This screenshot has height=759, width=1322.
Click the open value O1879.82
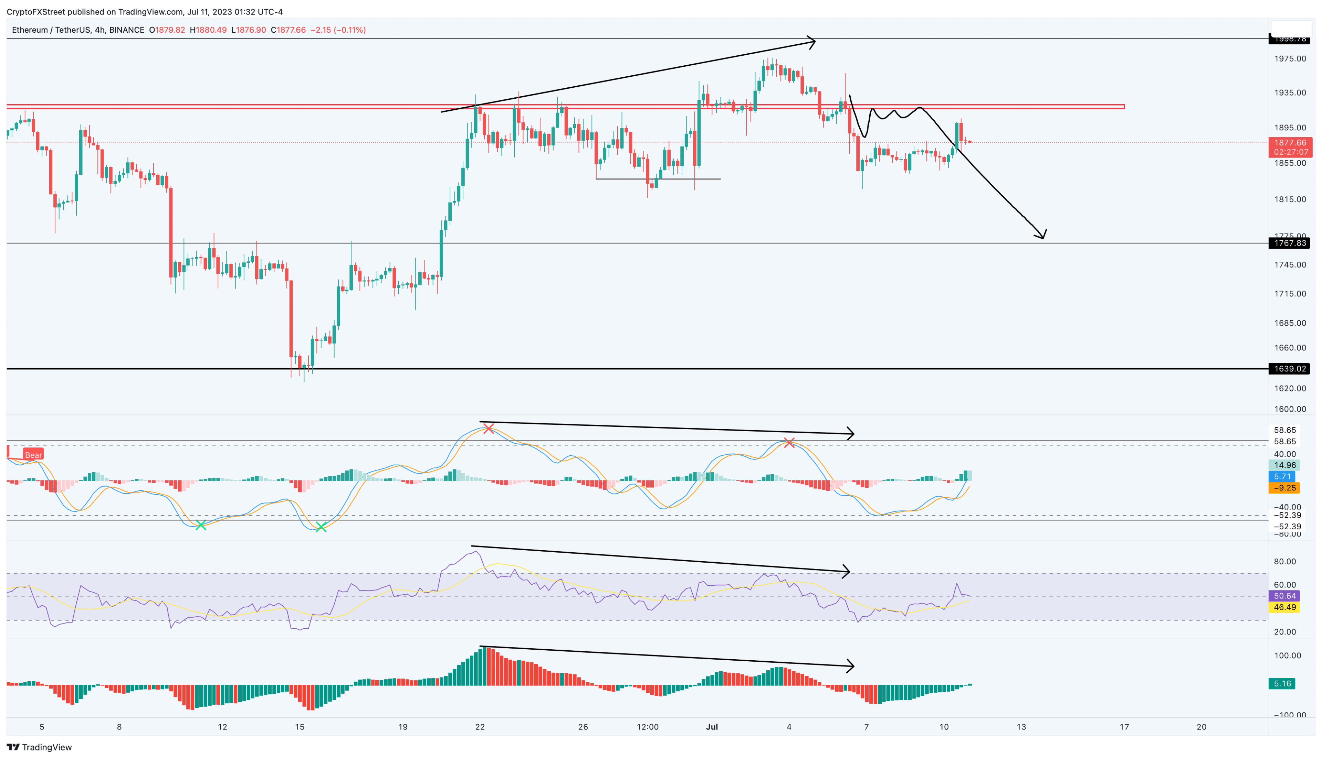pyautogui.click(x=167, y=30)
